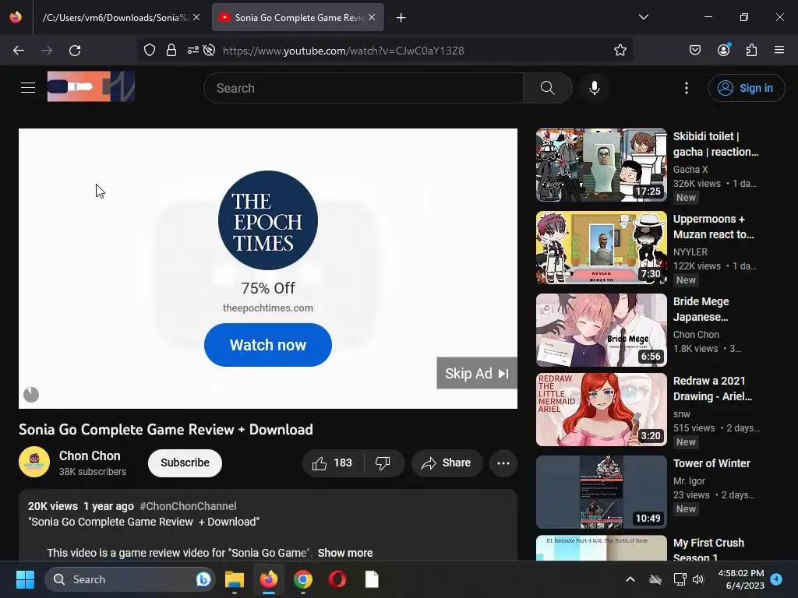Open File Explorer from taskbar
The height and width of the screenshot is (598, 798).
tap(234, 579)
